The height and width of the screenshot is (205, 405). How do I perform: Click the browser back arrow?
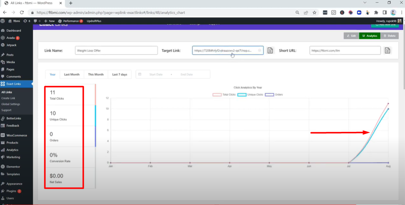tap(5, 13)
